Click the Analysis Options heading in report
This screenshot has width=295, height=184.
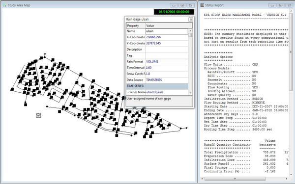pos(218,57)
